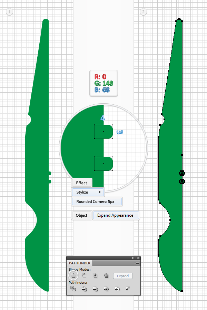
Task: Click the Expand button in Pathfinder
Action: coord(123,276)
